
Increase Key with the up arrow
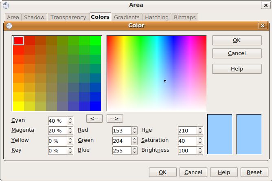pyautogui.click(x=70, y=149)
